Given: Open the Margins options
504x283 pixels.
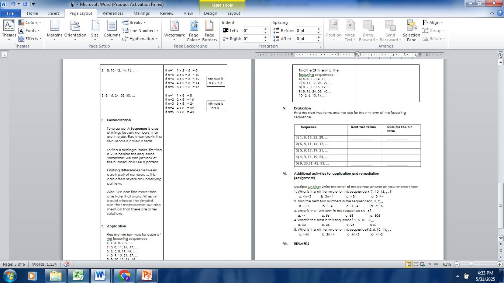Looking at the screenshot, I should tap(54, 30).
